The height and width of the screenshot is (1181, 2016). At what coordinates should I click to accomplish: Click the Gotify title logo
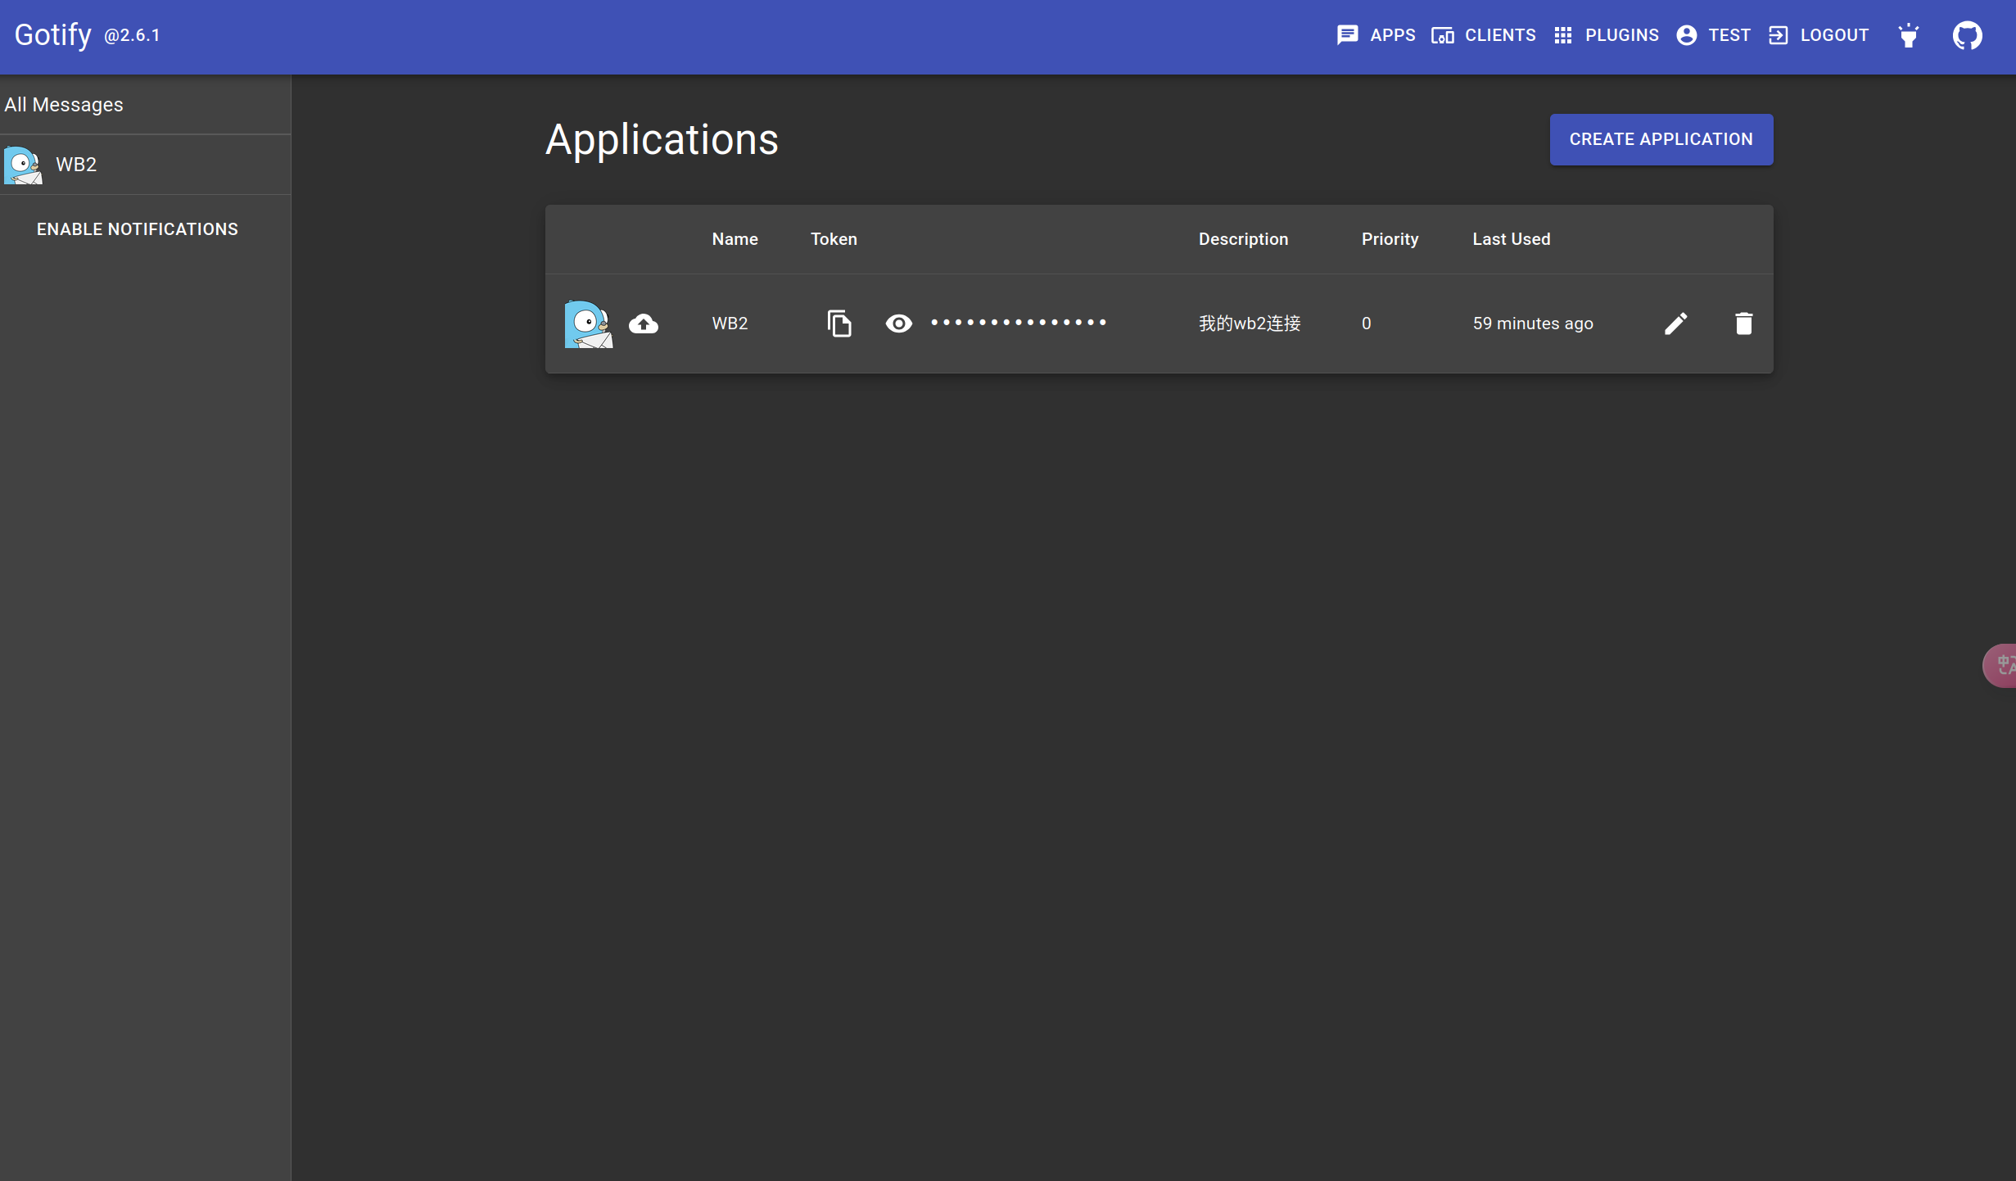pyautogui.click(x=53, y=34)
